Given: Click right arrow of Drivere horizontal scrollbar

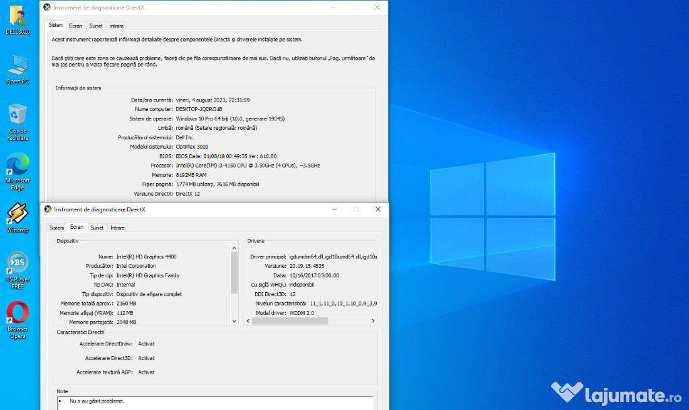Looking at the screenshot, I should click(373, 321).
